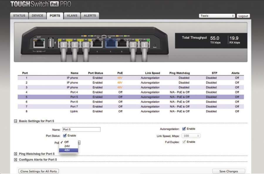Viewport: 264px width, 174px height.
Task: Select the Port 7 row
Action: pos(131,107)
